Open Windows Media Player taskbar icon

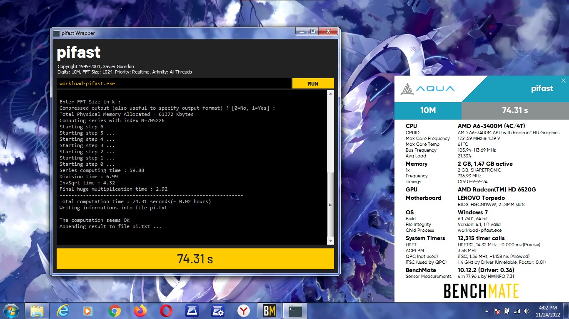pos(88,311)
